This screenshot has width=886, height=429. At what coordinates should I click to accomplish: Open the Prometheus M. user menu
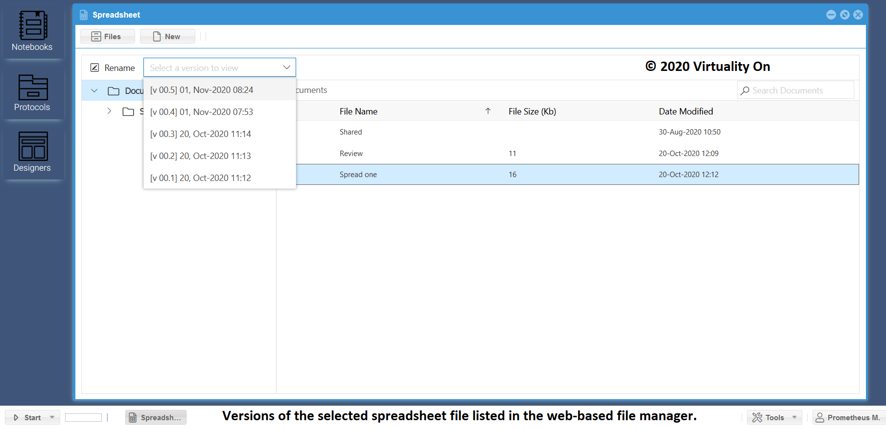click(848, 417)
